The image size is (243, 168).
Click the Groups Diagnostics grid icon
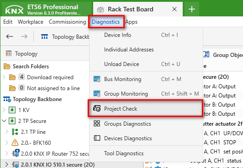(x=97, y=123)
